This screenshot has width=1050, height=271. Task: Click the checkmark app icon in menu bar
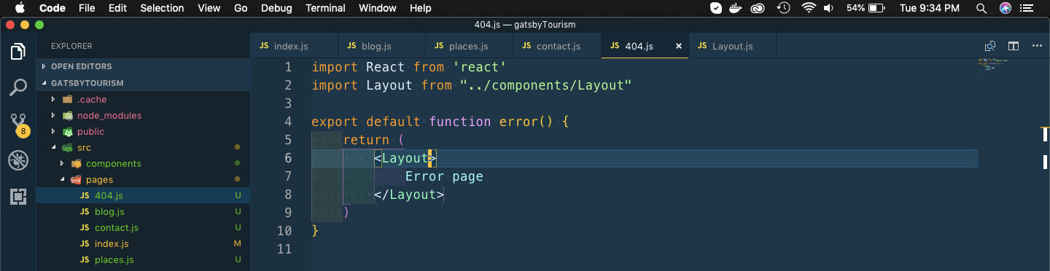pyautogui.click(x=716, y=8)
